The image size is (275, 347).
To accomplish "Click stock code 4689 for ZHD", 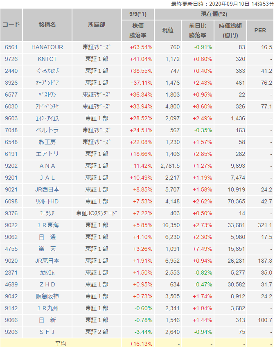I will (x=11, y=284).
